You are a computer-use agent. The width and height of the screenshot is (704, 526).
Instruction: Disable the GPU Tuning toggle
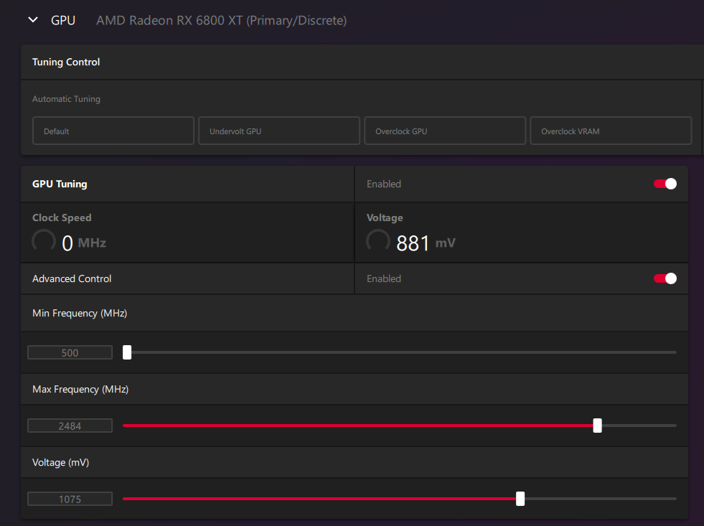[x=665, y=184]
